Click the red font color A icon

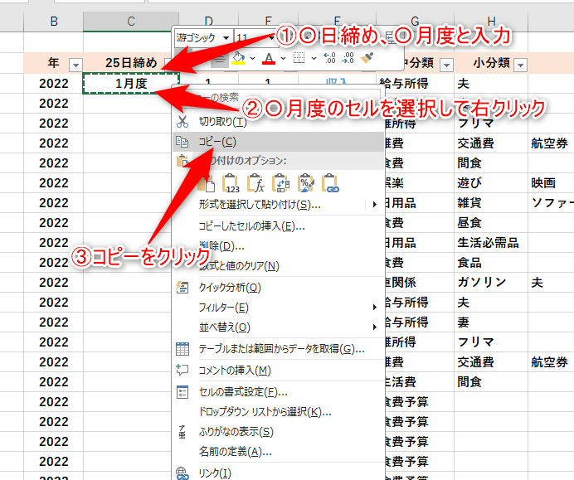point(269,58)
